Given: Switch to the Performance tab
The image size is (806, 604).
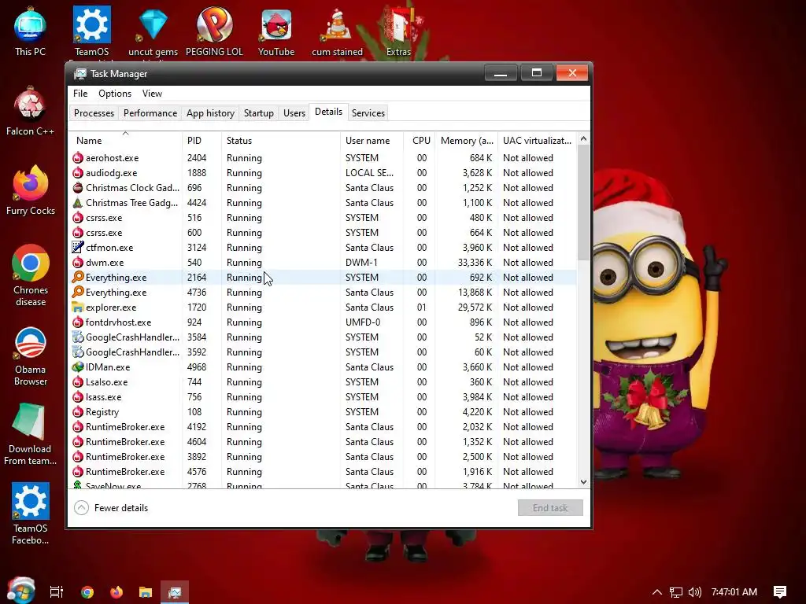Looking at the screenshot, I should pos(150,113).
